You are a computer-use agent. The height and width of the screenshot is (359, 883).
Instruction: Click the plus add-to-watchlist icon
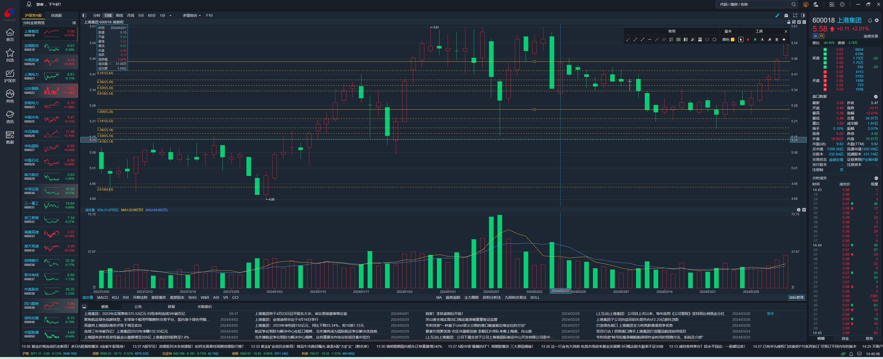pyautogui.click(x=877, y=20)
